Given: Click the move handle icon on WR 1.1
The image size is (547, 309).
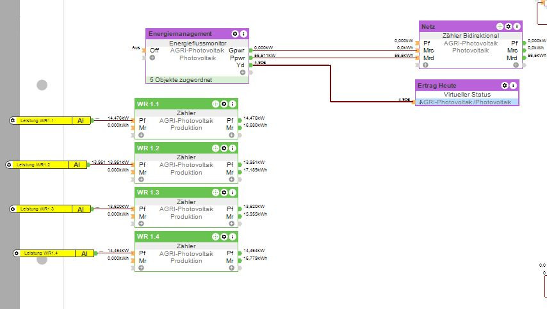Looking at the screenshot, I should click(216, 104).
